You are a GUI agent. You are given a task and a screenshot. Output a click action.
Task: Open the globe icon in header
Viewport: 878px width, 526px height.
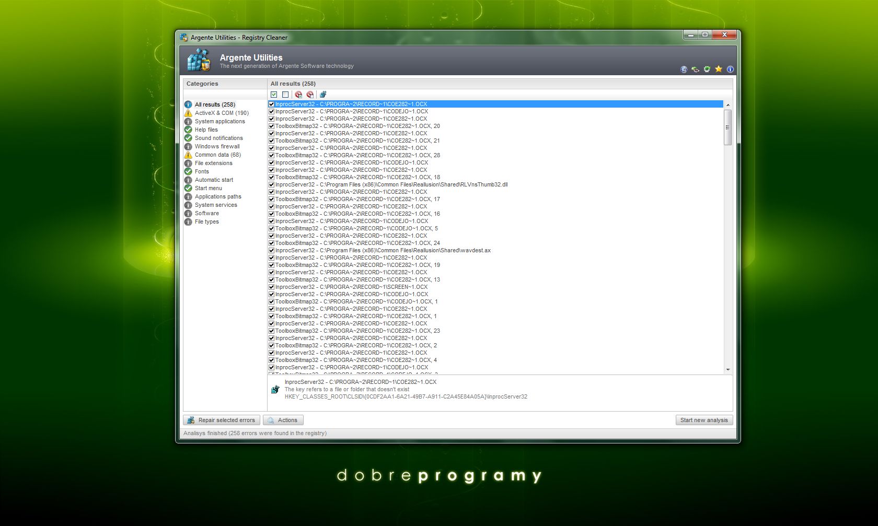684,69
